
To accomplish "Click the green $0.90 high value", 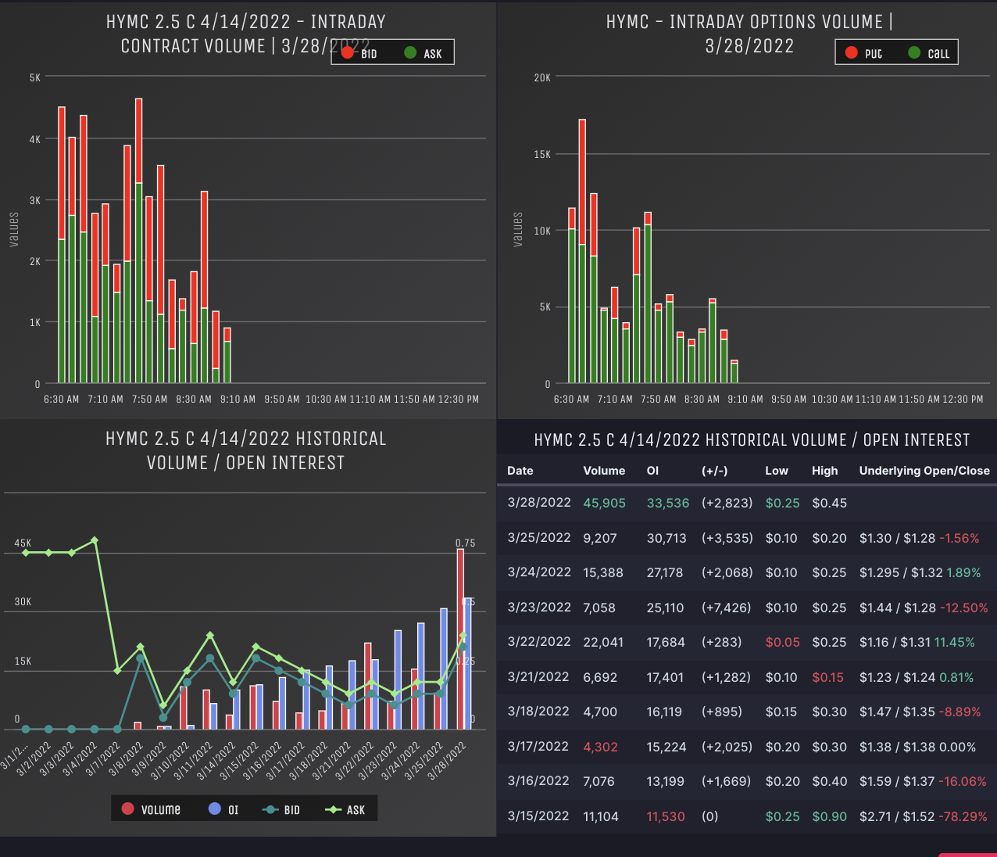I will point(830,817).
